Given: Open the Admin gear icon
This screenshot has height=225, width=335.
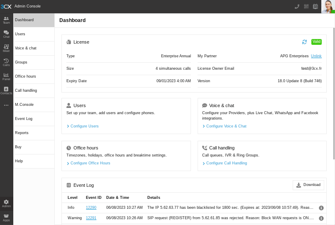Looking at the screenshot, I should click(x=6, y=204).
